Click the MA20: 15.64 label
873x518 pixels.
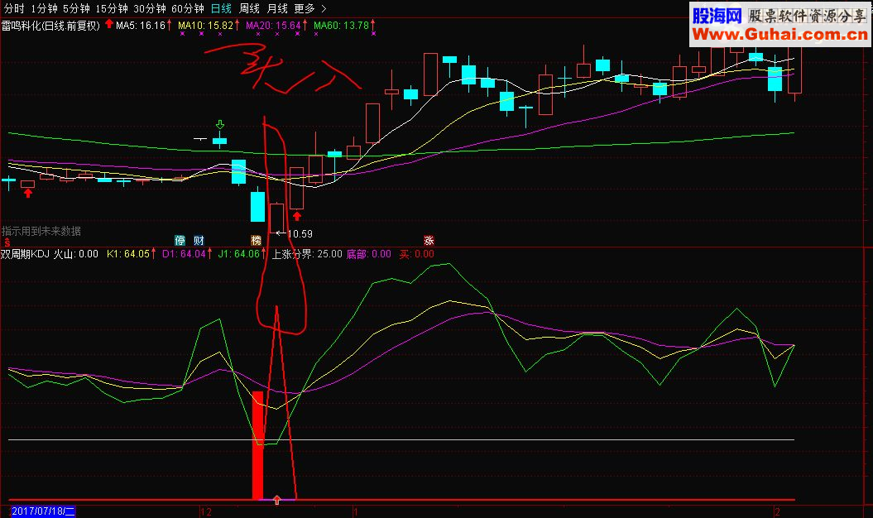click(273, 26)
